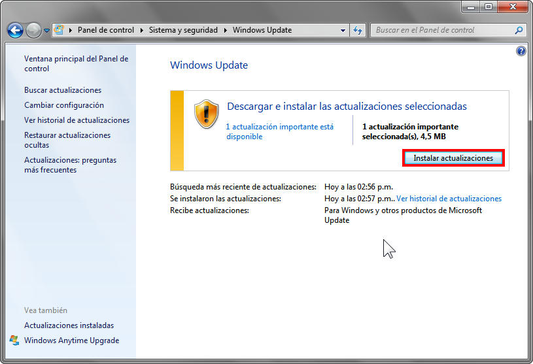Click the Forward navigation arrow button

coord(33,31)
